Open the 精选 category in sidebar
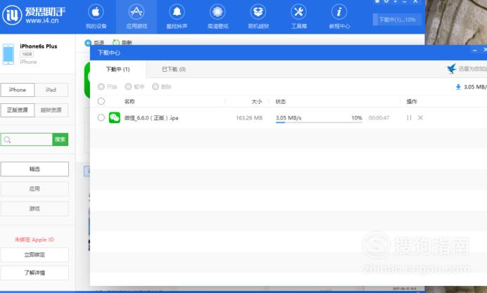Viewport: 487px width, 293px height. coord(34,169)
